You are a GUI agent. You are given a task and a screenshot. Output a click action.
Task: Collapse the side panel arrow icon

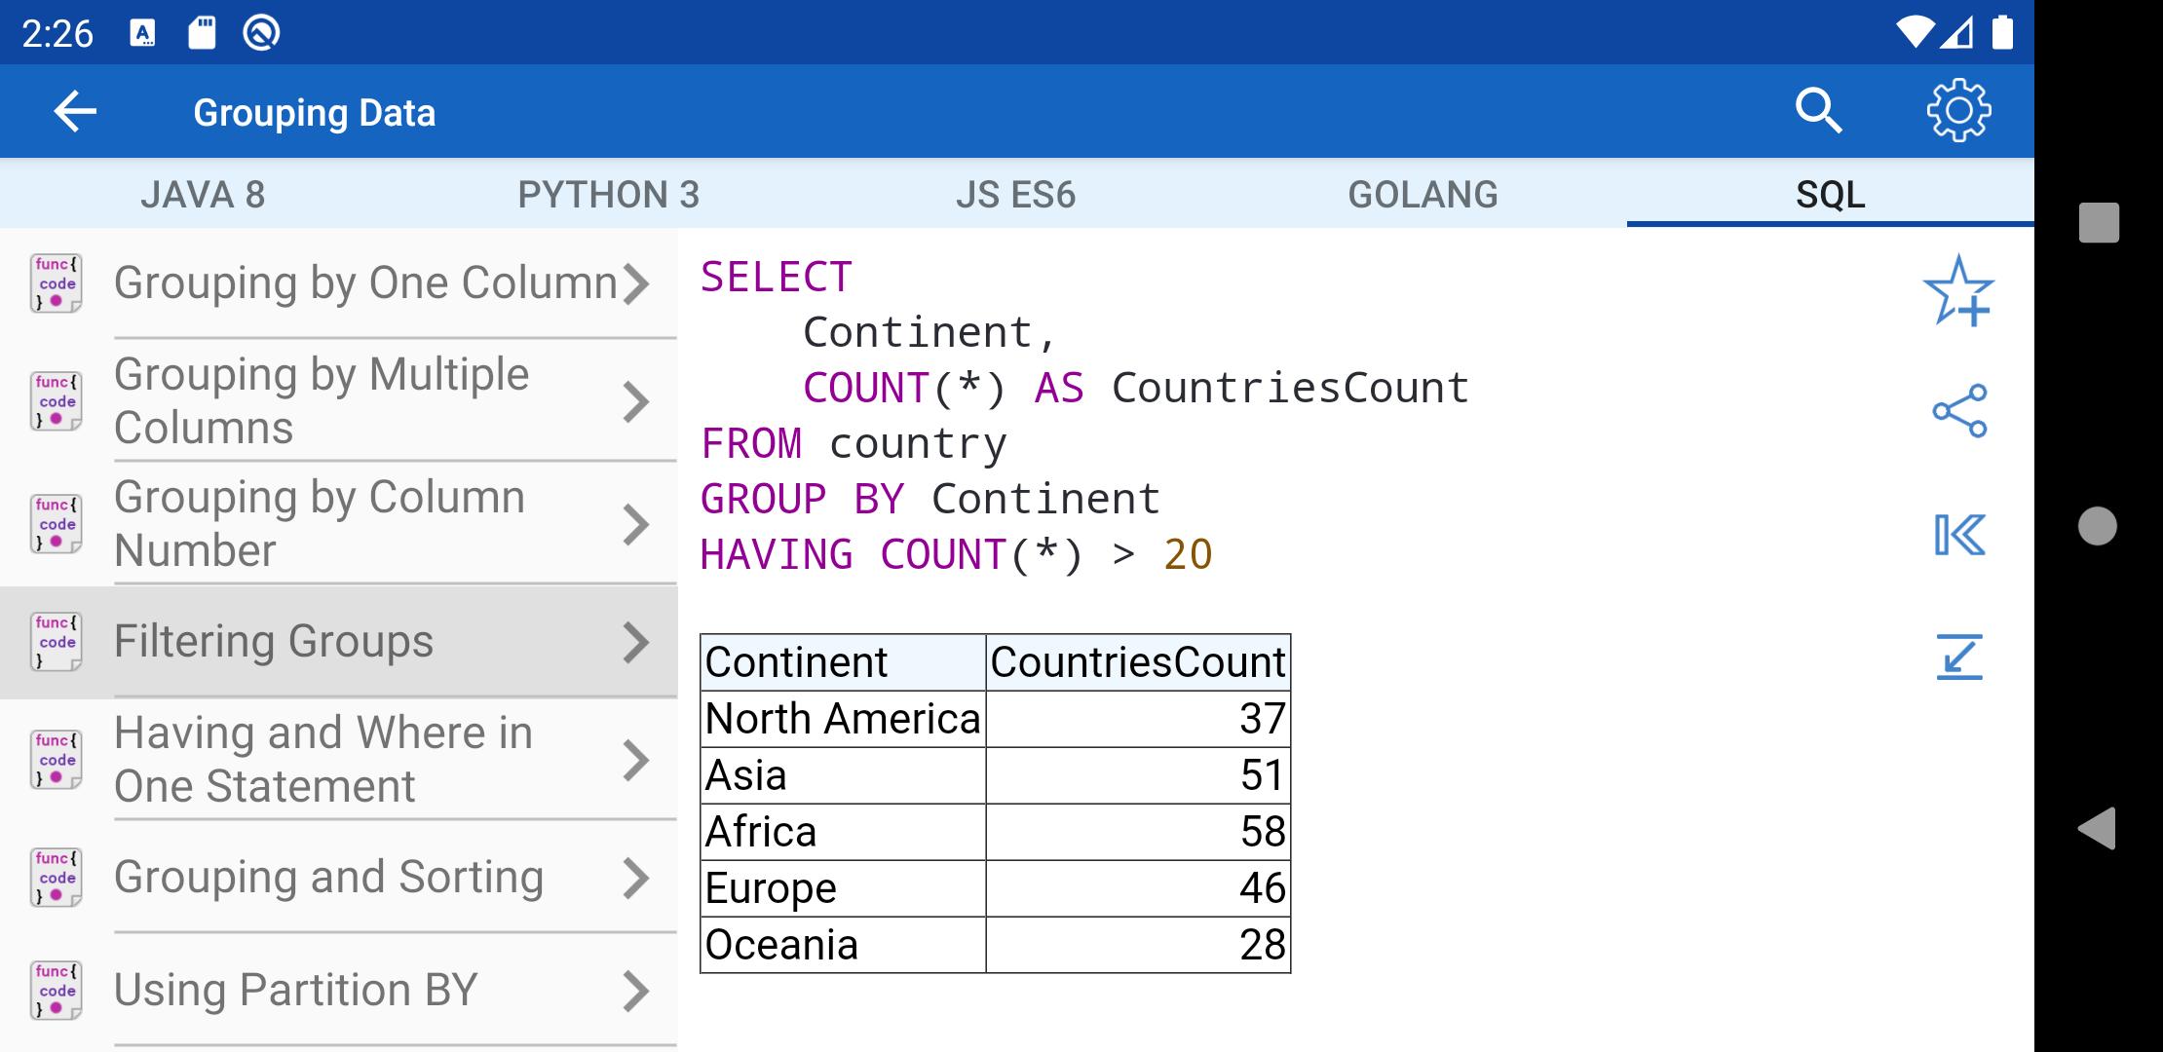[x=1958, y=535]
